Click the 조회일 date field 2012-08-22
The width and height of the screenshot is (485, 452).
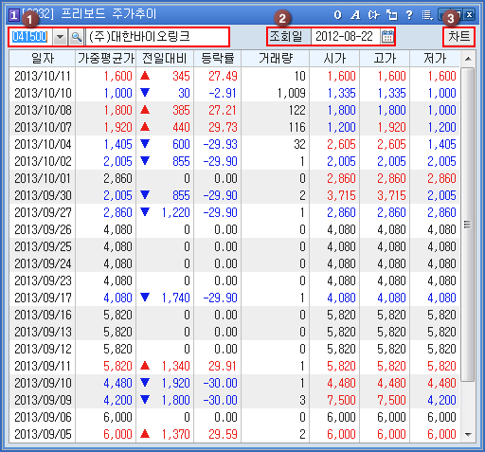coord(345,37)
